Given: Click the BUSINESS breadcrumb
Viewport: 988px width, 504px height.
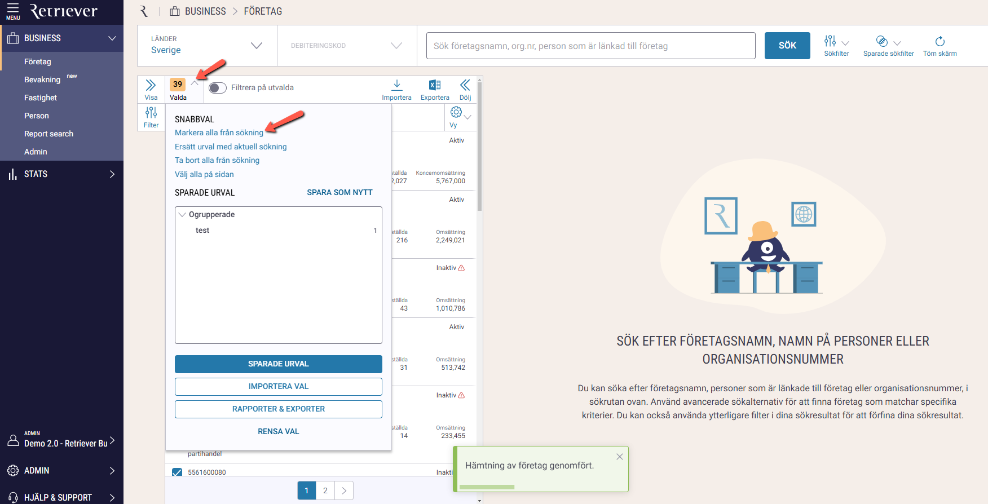Looking at the screenshot, I should [x=205, y=11].
